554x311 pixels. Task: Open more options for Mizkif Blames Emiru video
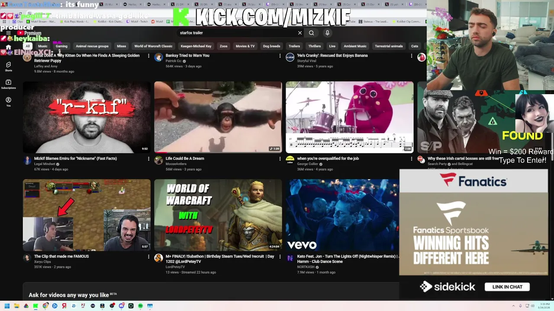148,159
